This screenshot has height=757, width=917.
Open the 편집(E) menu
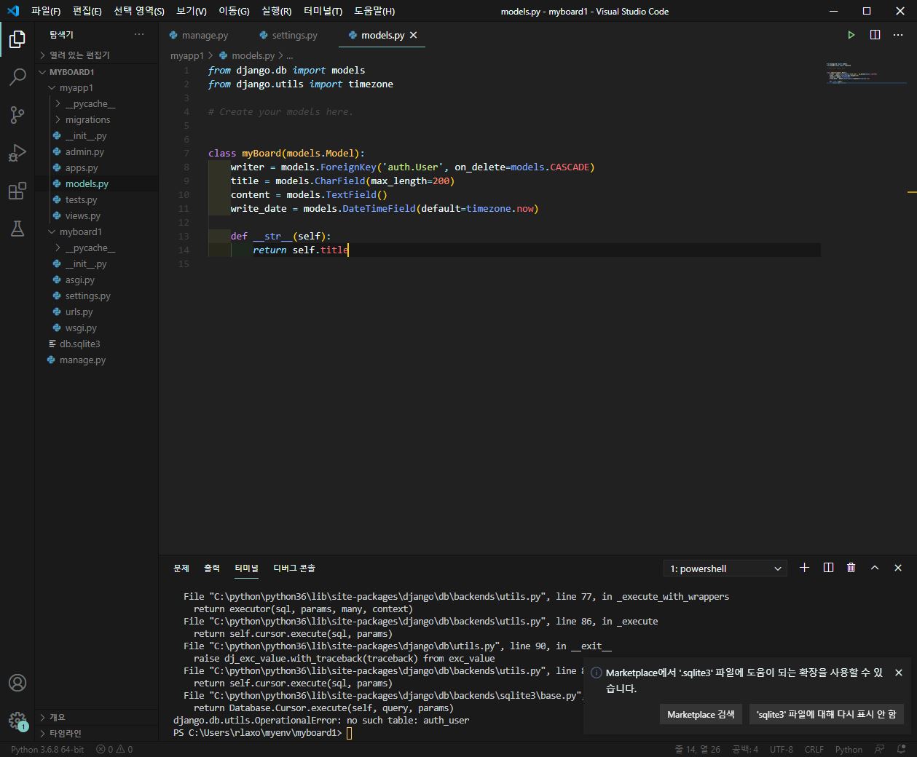pyautogui.click(x=87, y=11)
